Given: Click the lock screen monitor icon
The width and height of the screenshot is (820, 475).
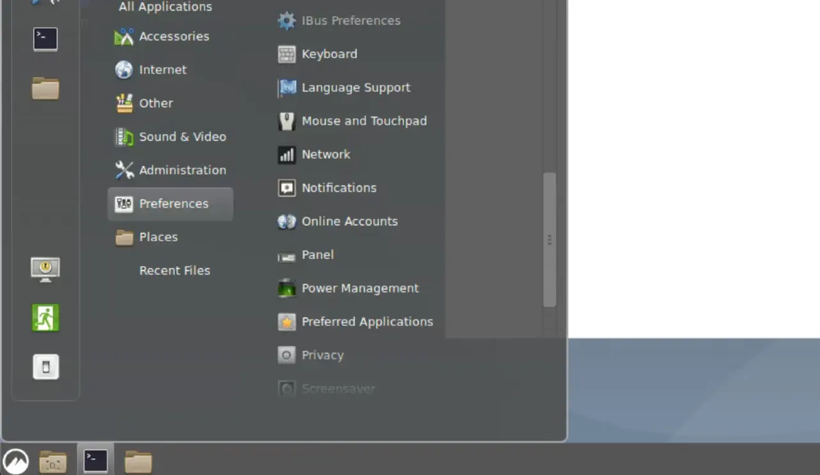Looking at the screenshot, I should click(x=45, y=269).
